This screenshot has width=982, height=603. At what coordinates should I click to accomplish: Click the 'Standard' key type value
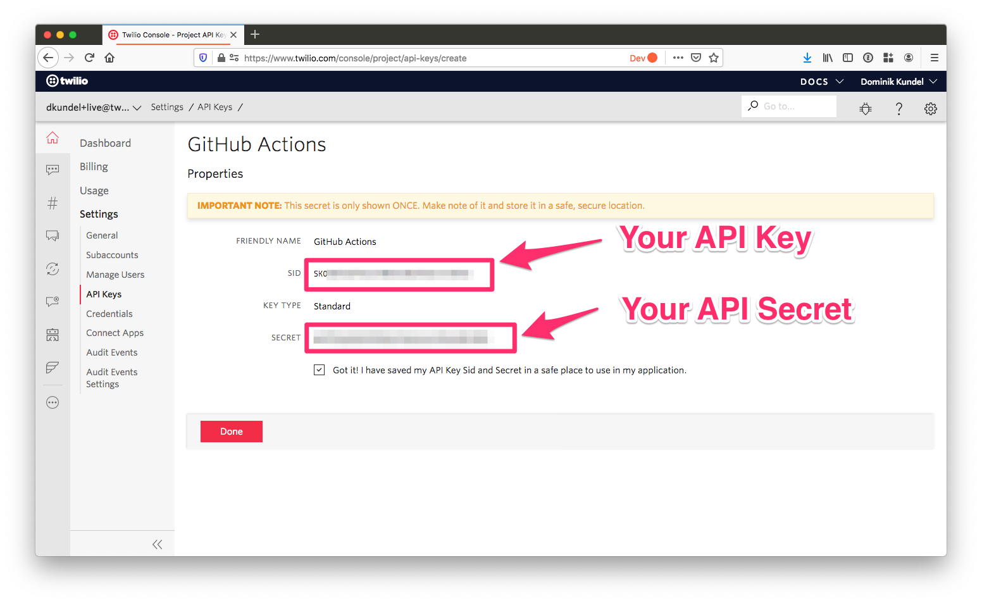click(x=332, y=306)
